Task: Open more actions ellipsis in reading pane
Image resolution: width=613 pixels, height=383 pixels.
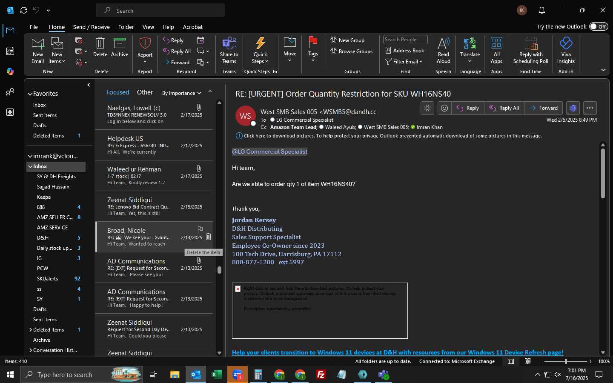Action: point(590,108)
